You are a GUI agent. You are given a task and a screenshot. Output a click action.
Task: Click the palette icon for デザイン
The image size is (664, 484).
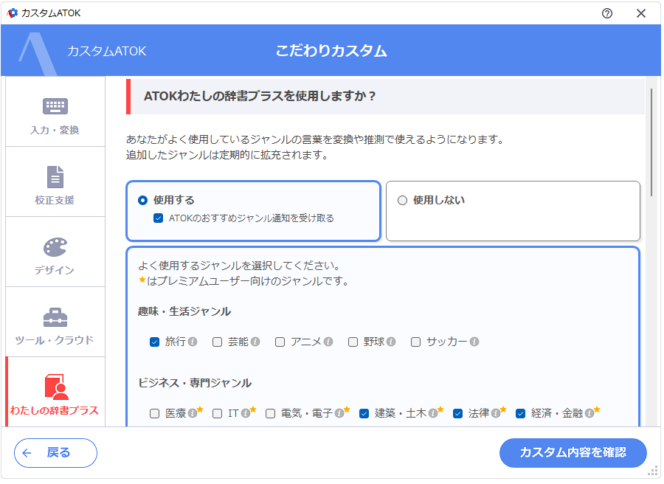tap(55, 247)
